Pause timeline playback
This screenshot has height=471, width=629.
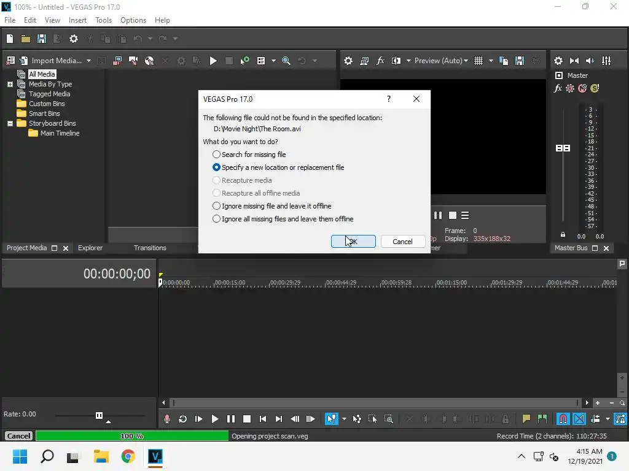tap(231, 419)
